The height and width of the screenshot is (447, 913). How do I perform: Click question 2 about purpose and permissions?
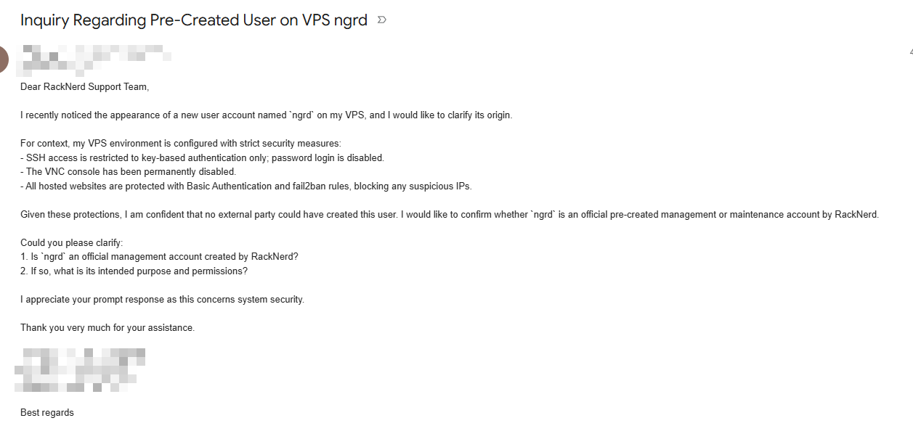134,271
